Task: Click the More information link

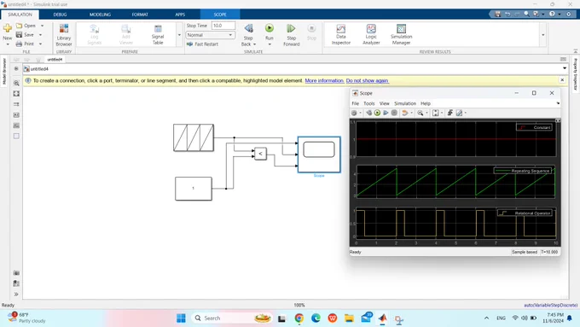Action: [324, 80]
